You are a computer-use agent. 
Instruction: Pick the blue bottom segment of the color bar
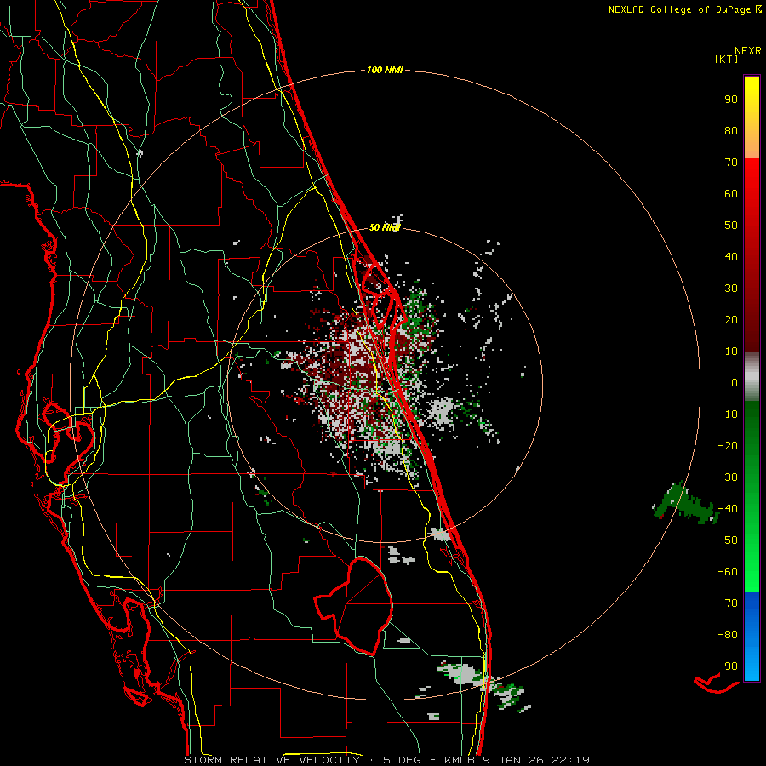tap(752, 637)
